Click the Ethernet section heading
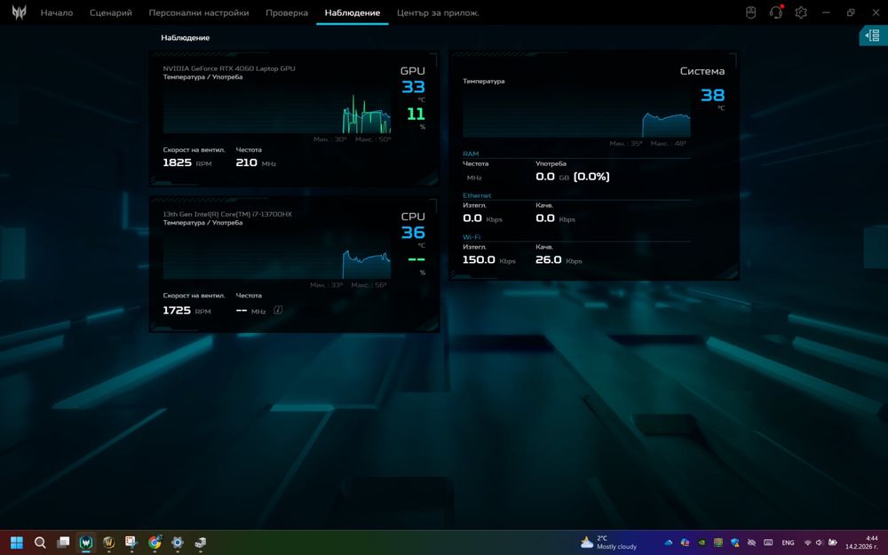 [477, 195]
